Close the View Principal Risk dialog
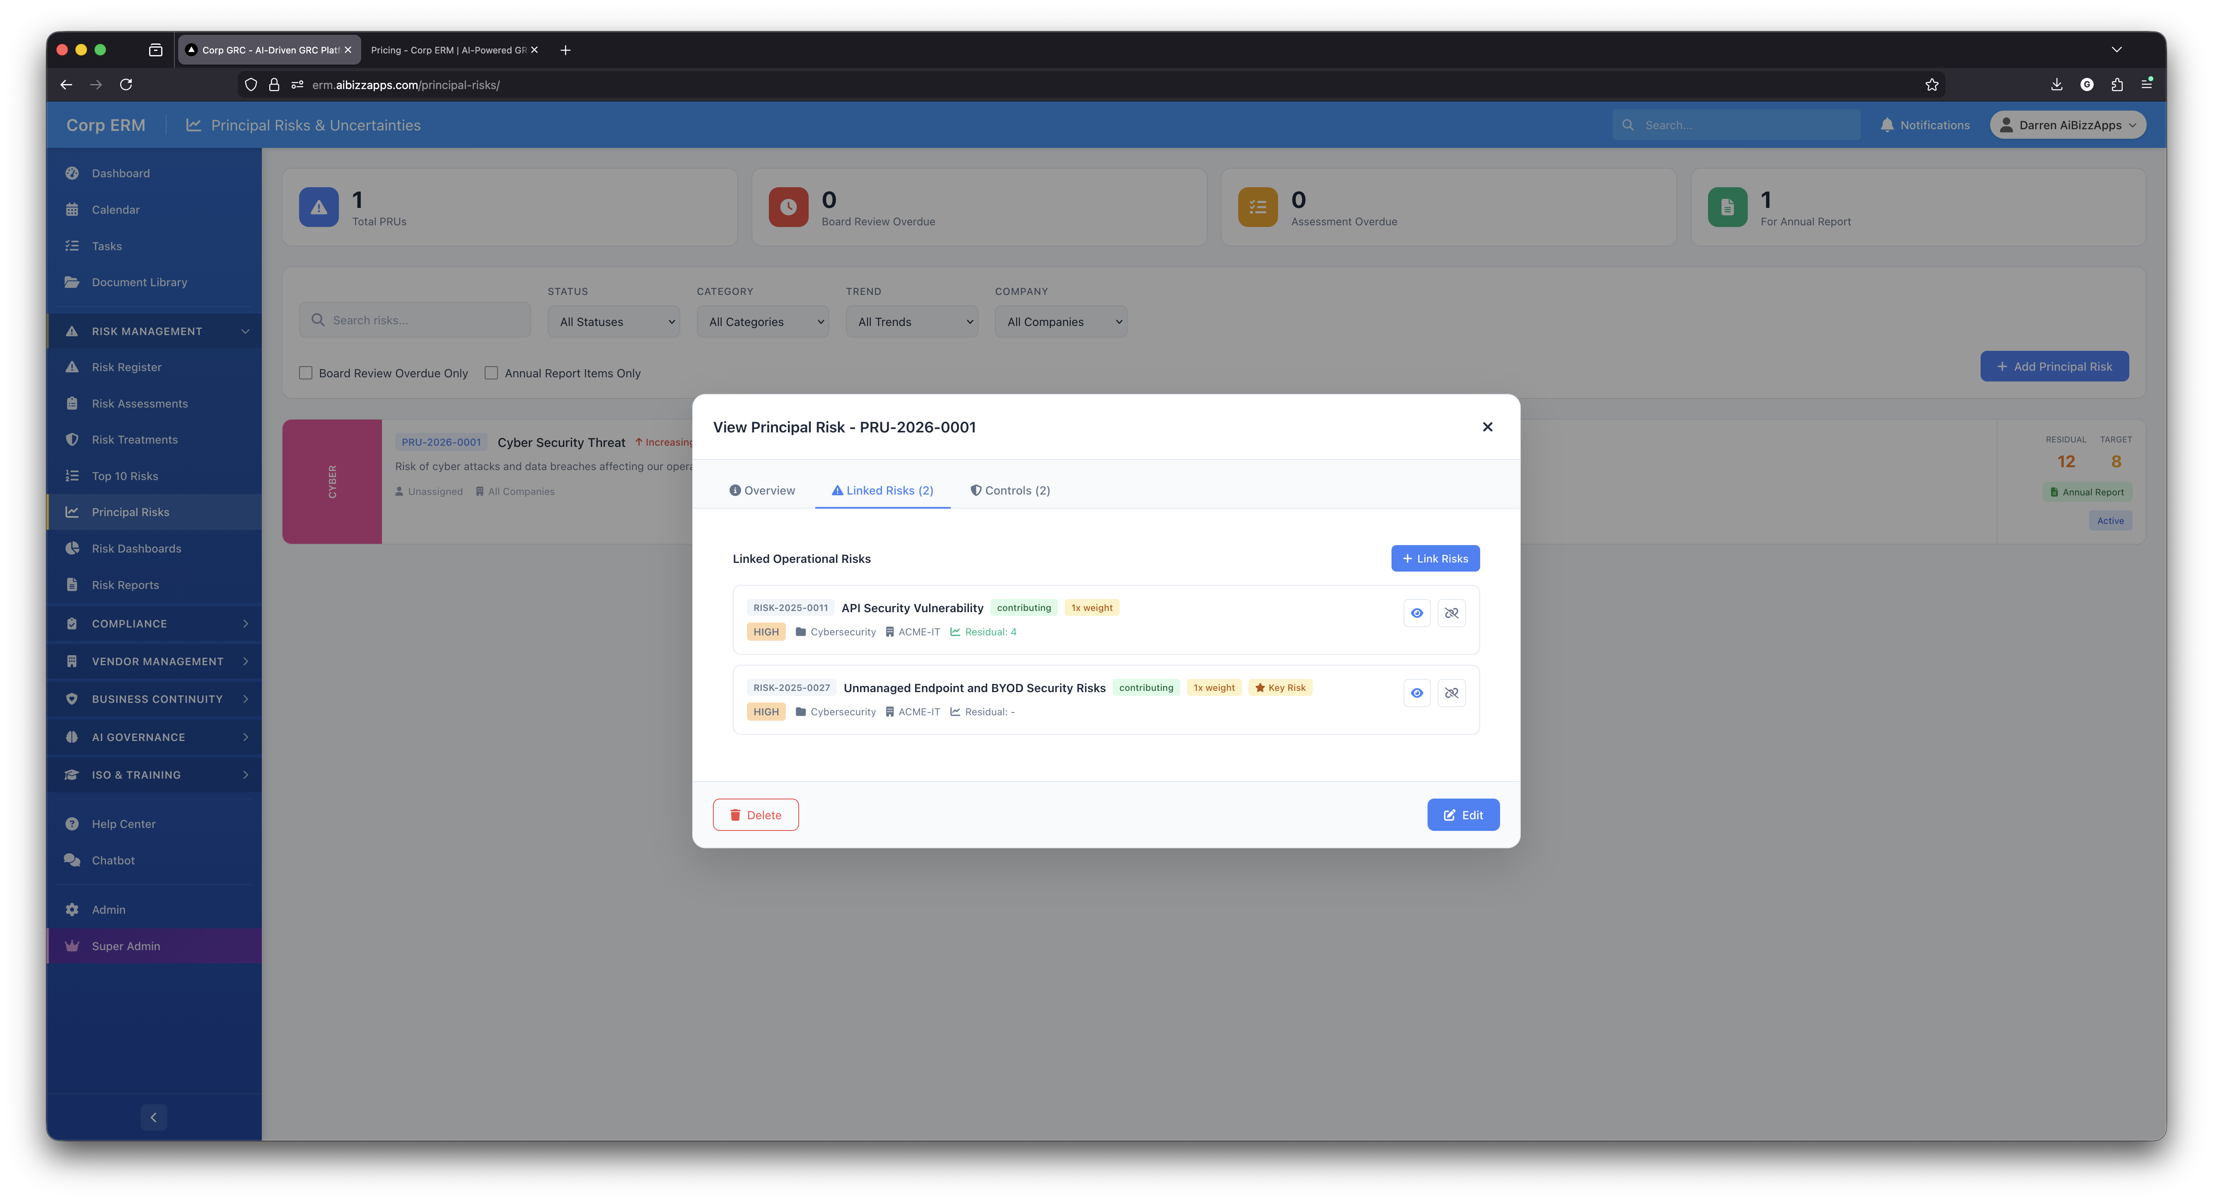The height and width of the screenshot is (1202, 2213). coord(1487,427)
